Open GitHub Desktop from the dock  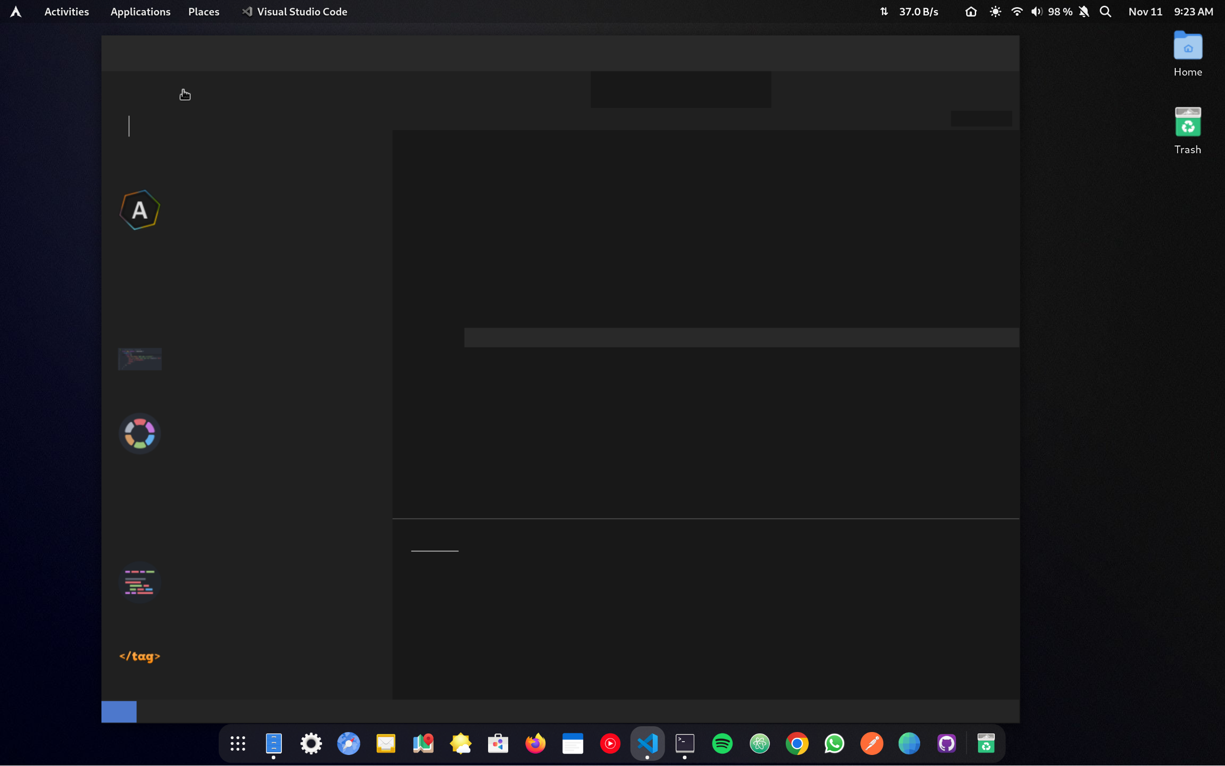pos(947,743)
